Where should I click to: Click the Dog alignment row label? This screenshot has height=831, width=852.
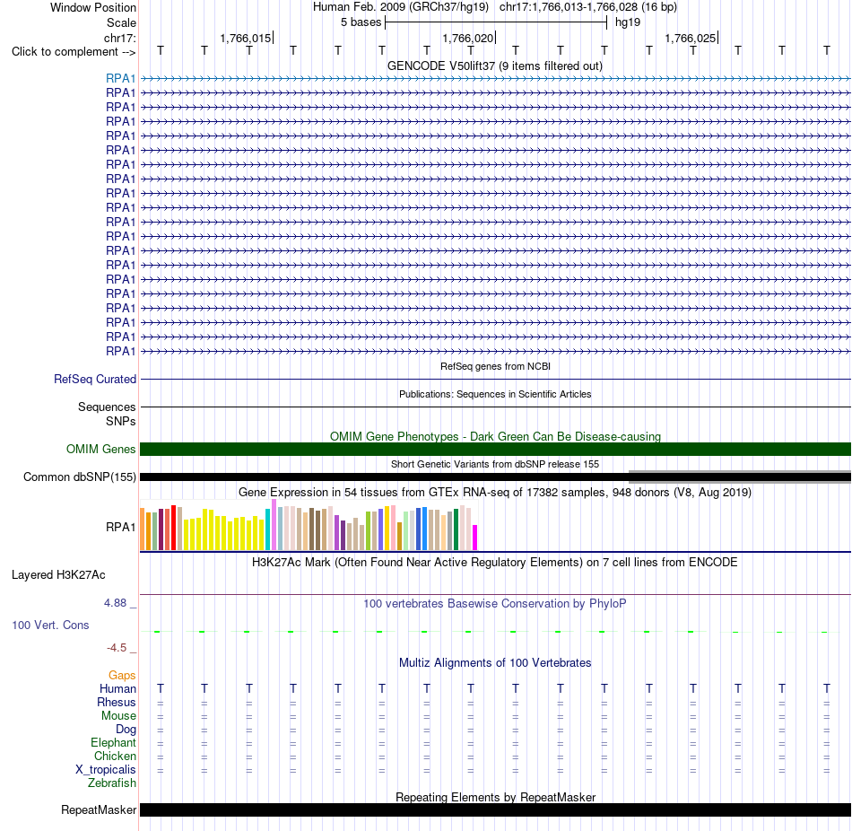[x=126, y=730]
